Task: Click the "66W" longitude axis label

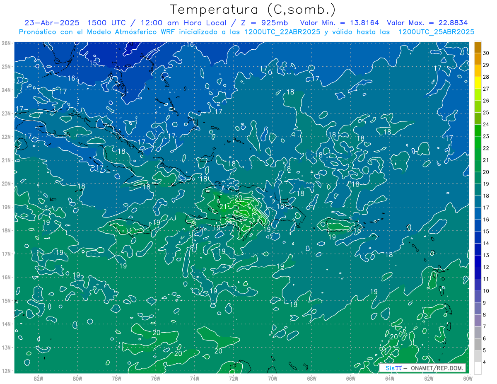Action: (350, 378)
